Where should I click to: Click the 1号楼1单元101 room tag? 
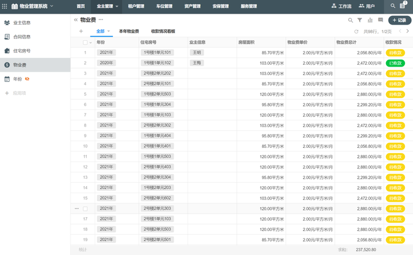click(x=157, y=52)
